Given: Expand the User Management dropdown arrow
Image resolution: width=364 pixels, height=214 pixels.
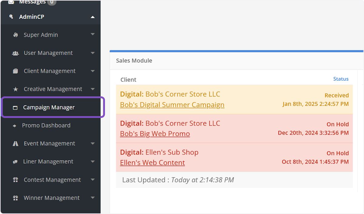Looking at the screenshot, I should [93, 53].
